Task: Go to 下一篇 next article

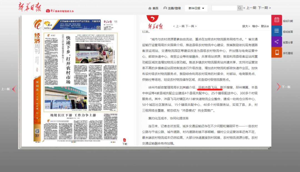Action: (x=191, y=26)
